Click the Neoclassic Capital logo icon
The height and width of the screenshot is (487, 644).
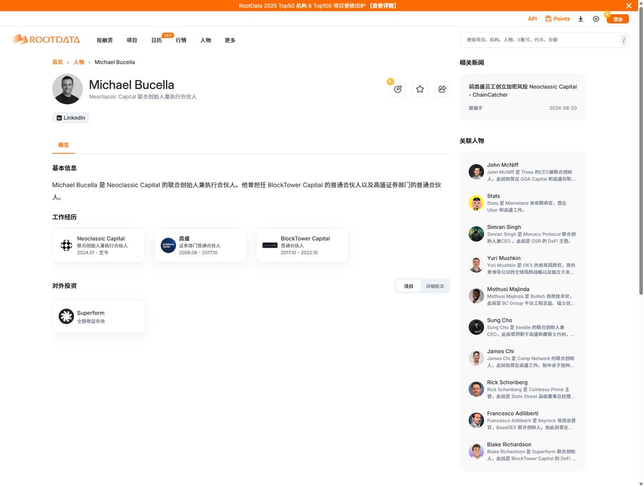[x=66, y=246]
